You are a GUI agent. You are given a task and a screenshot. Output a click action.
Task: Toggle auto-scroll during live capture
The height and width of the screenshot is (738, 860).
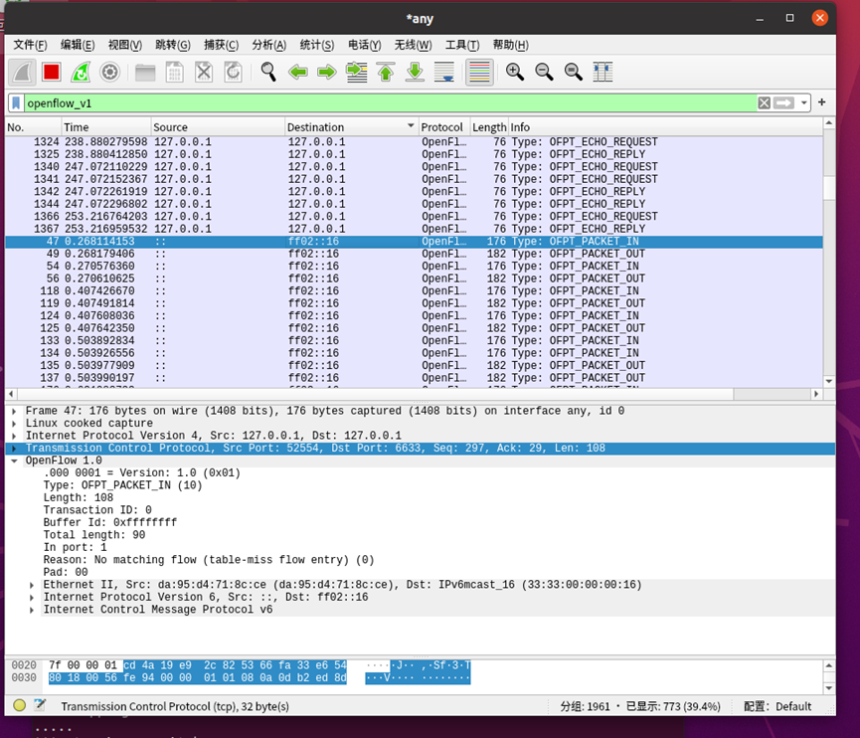point(445,72)
